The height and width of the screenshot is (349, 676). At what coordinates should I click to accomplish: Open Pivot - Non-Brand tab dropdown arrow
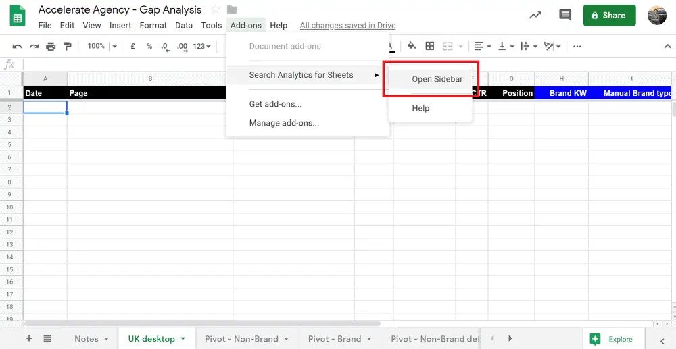tap(286, 339)
